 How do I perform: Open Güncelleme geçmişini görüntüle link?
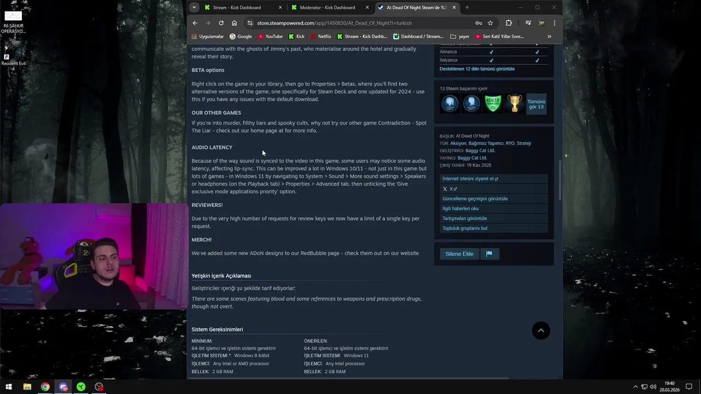[x=493, y=199]
